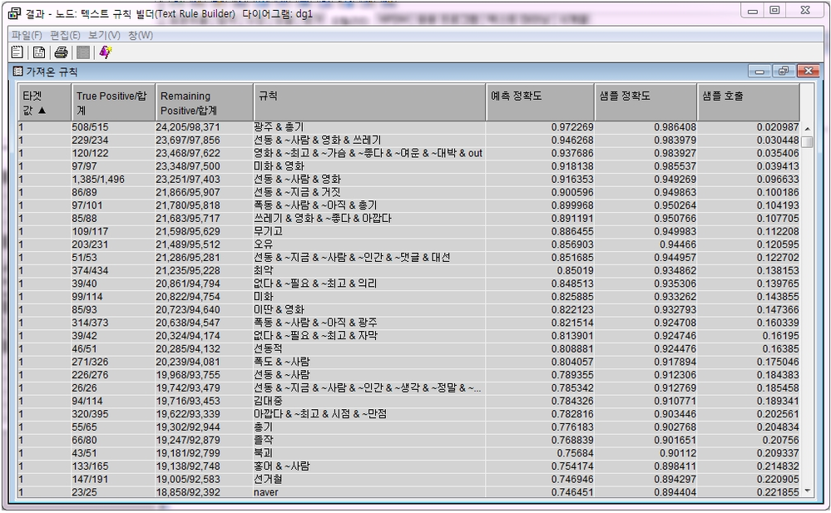Sort by the 샘플 호출 column header
831x513 pixels.
(749, 102)
